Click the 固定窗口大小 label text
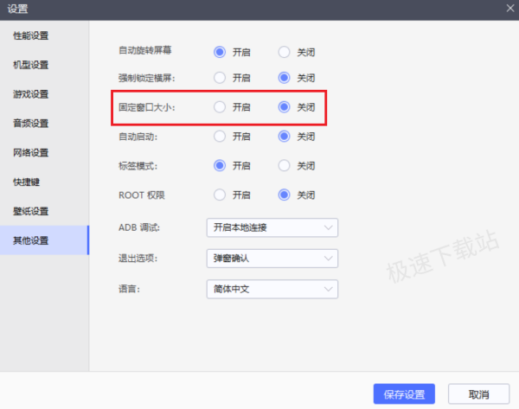Screen dimensions: 519x409 click(147, 107)
